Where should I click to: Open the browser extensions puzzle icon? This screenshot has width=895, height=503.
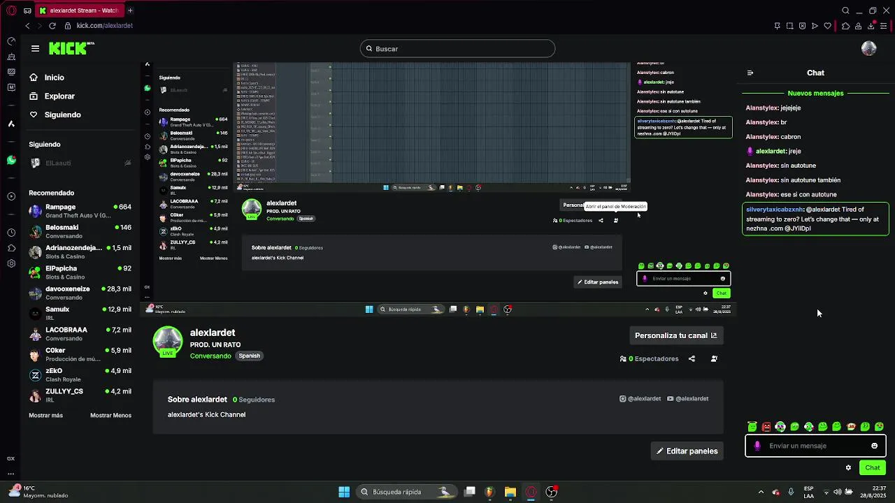pos(845,26)
